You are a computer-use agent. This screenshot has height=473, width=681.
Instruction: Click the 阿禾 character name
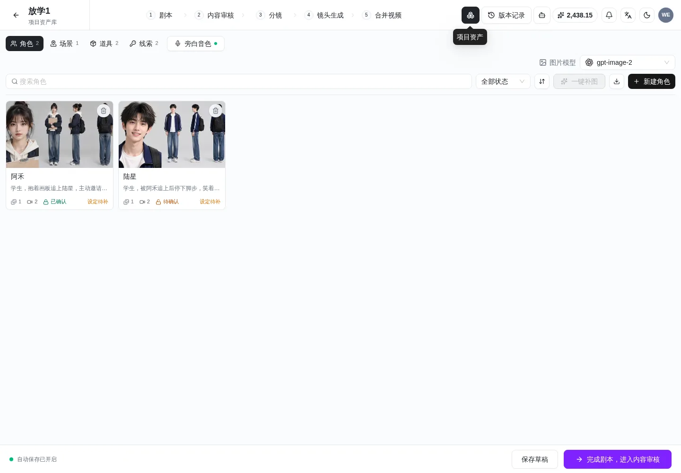(x=17, y=176)
